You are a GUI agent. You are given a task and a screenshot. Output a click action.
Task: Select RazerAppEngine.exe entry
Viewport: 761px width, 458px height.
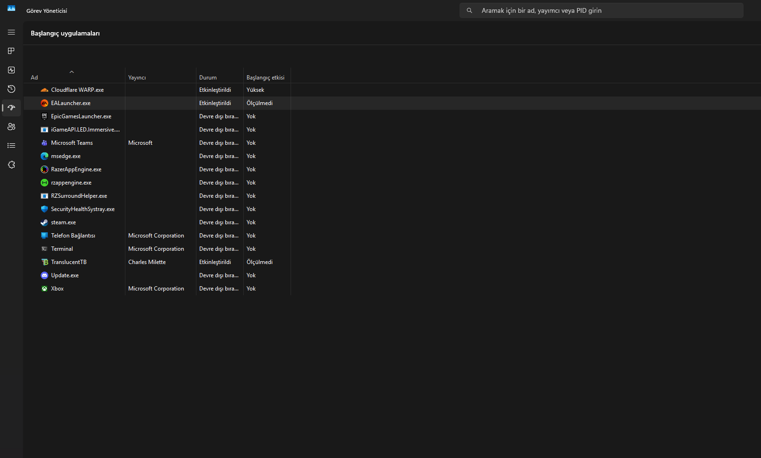[76, 169]
